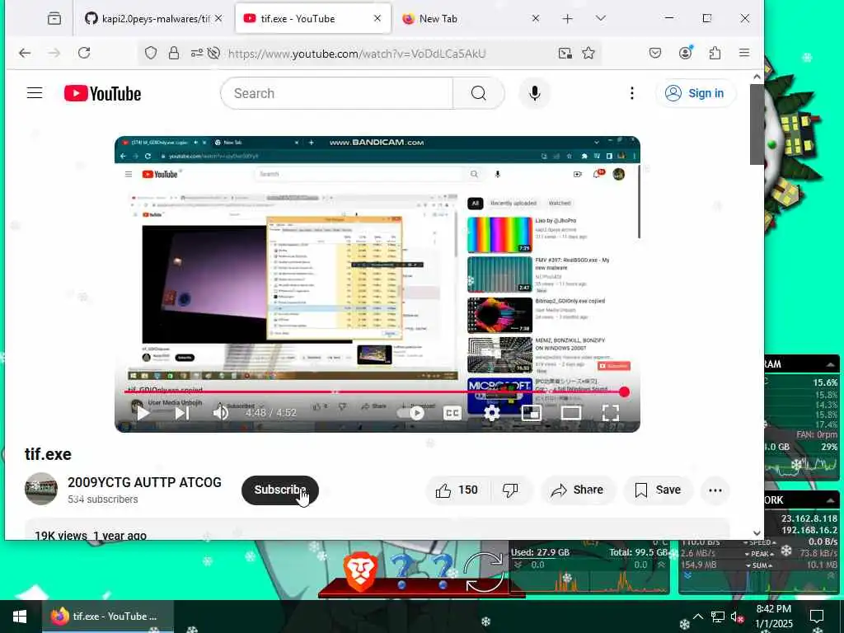
Task: Click the YouTube search magnifier button
Action: pyautogui.click(x=479, y=93)
